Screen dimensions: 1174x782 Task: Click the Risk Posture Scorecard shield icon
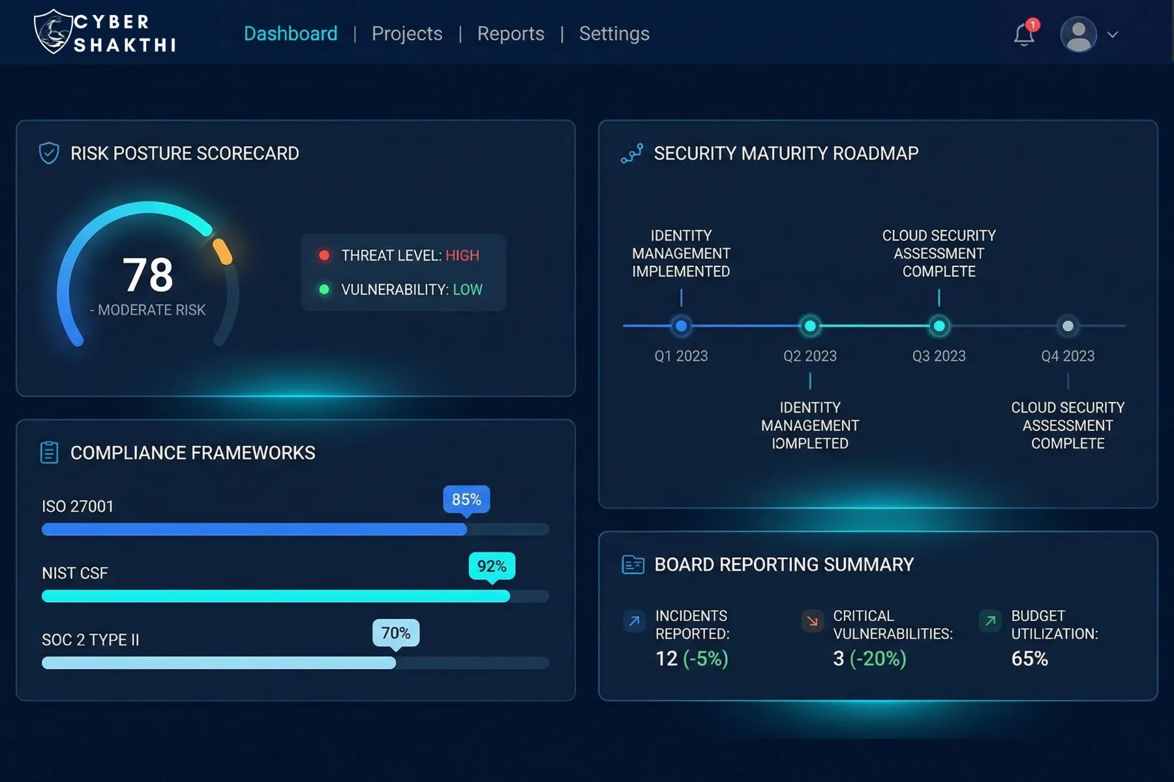click(49, 153)
